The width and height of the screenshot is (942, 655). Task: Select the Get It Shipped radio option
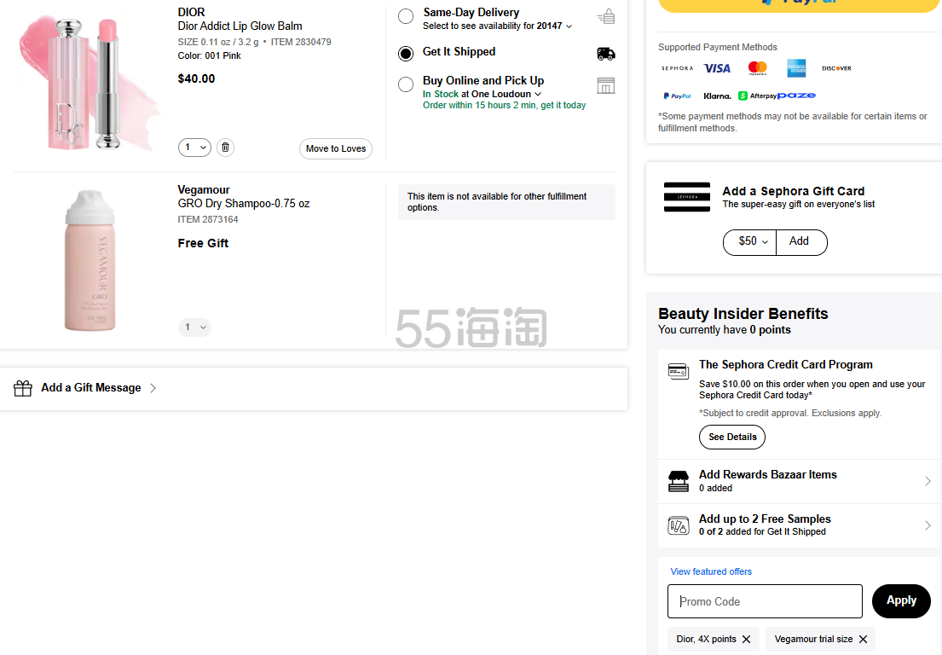point(406,54)
